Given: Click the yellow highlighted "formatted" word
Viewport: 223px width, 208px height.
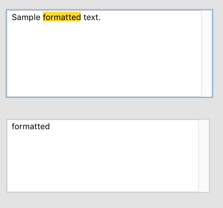Looking at the screenshot, I should pos(62,17).
